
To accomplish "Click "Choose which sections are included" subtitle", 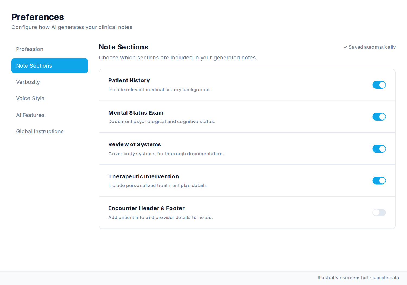I will (178, 58).
